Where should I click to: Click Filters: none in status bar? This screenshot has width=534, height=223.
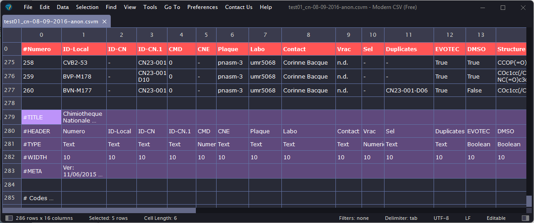[x=354, y=218]
